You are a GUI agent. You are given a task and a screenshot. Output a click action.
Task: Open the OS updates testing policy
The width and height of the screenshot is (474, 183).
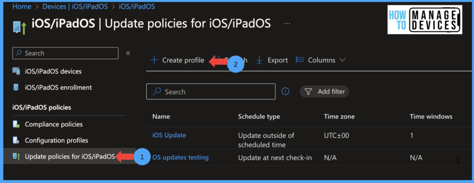(181, 157)
